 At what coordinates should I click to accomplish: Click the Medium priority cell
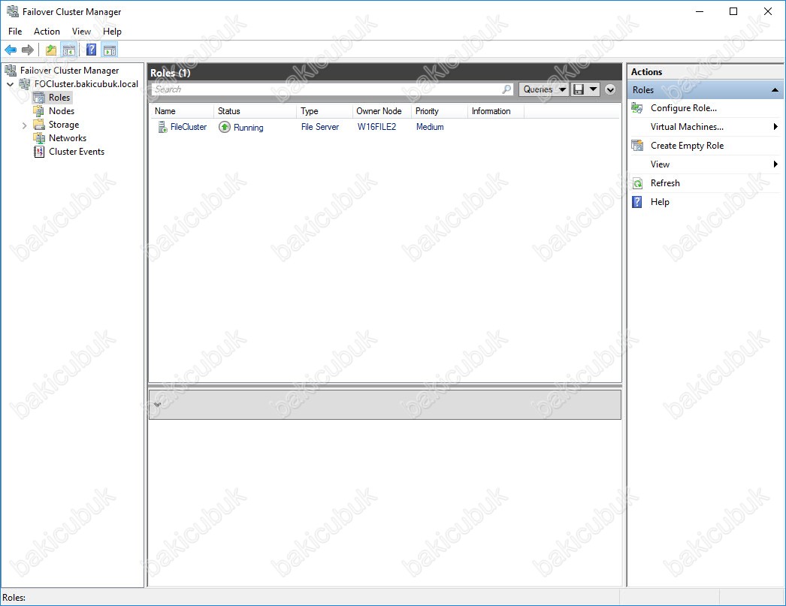430,127
